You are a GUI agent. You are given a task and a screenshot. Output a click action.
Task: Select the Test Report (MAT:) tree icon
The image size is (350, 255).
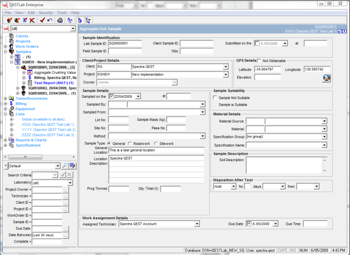coord(29,82)
